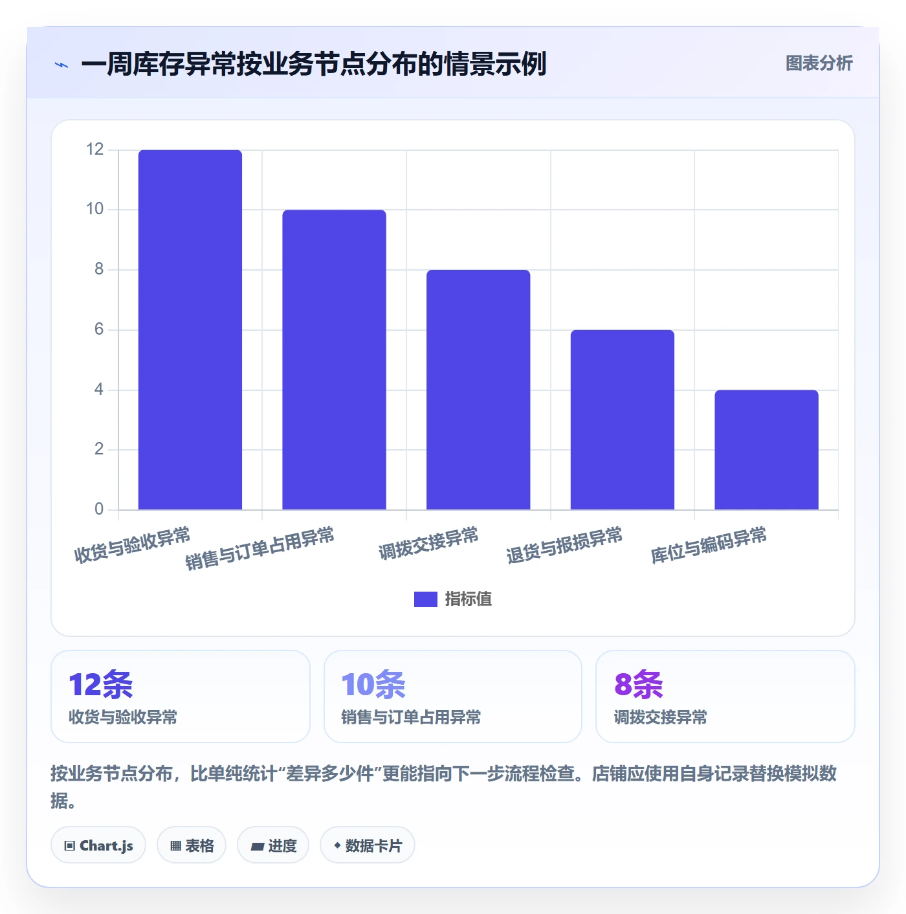Viewport: 906px width, 914px height.
Task: Click the 退货与报损异常 bar in the chart
Action: [x=623, y=419]
